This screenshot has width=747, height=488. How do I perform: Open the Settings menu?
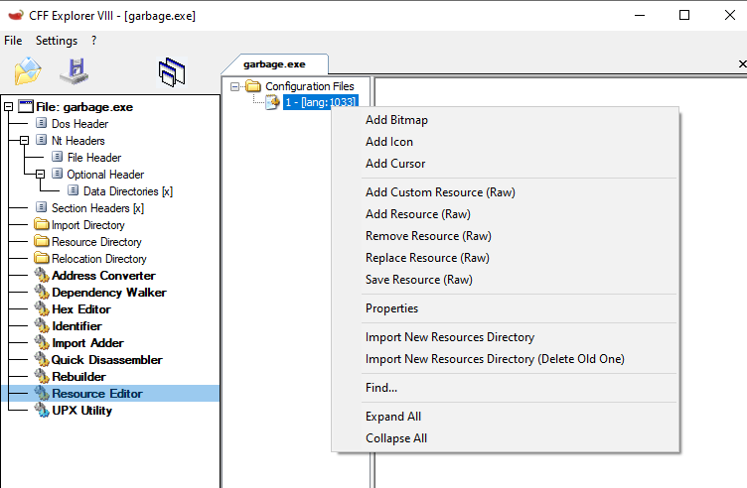pyautogui.click(x=57, y=41)
